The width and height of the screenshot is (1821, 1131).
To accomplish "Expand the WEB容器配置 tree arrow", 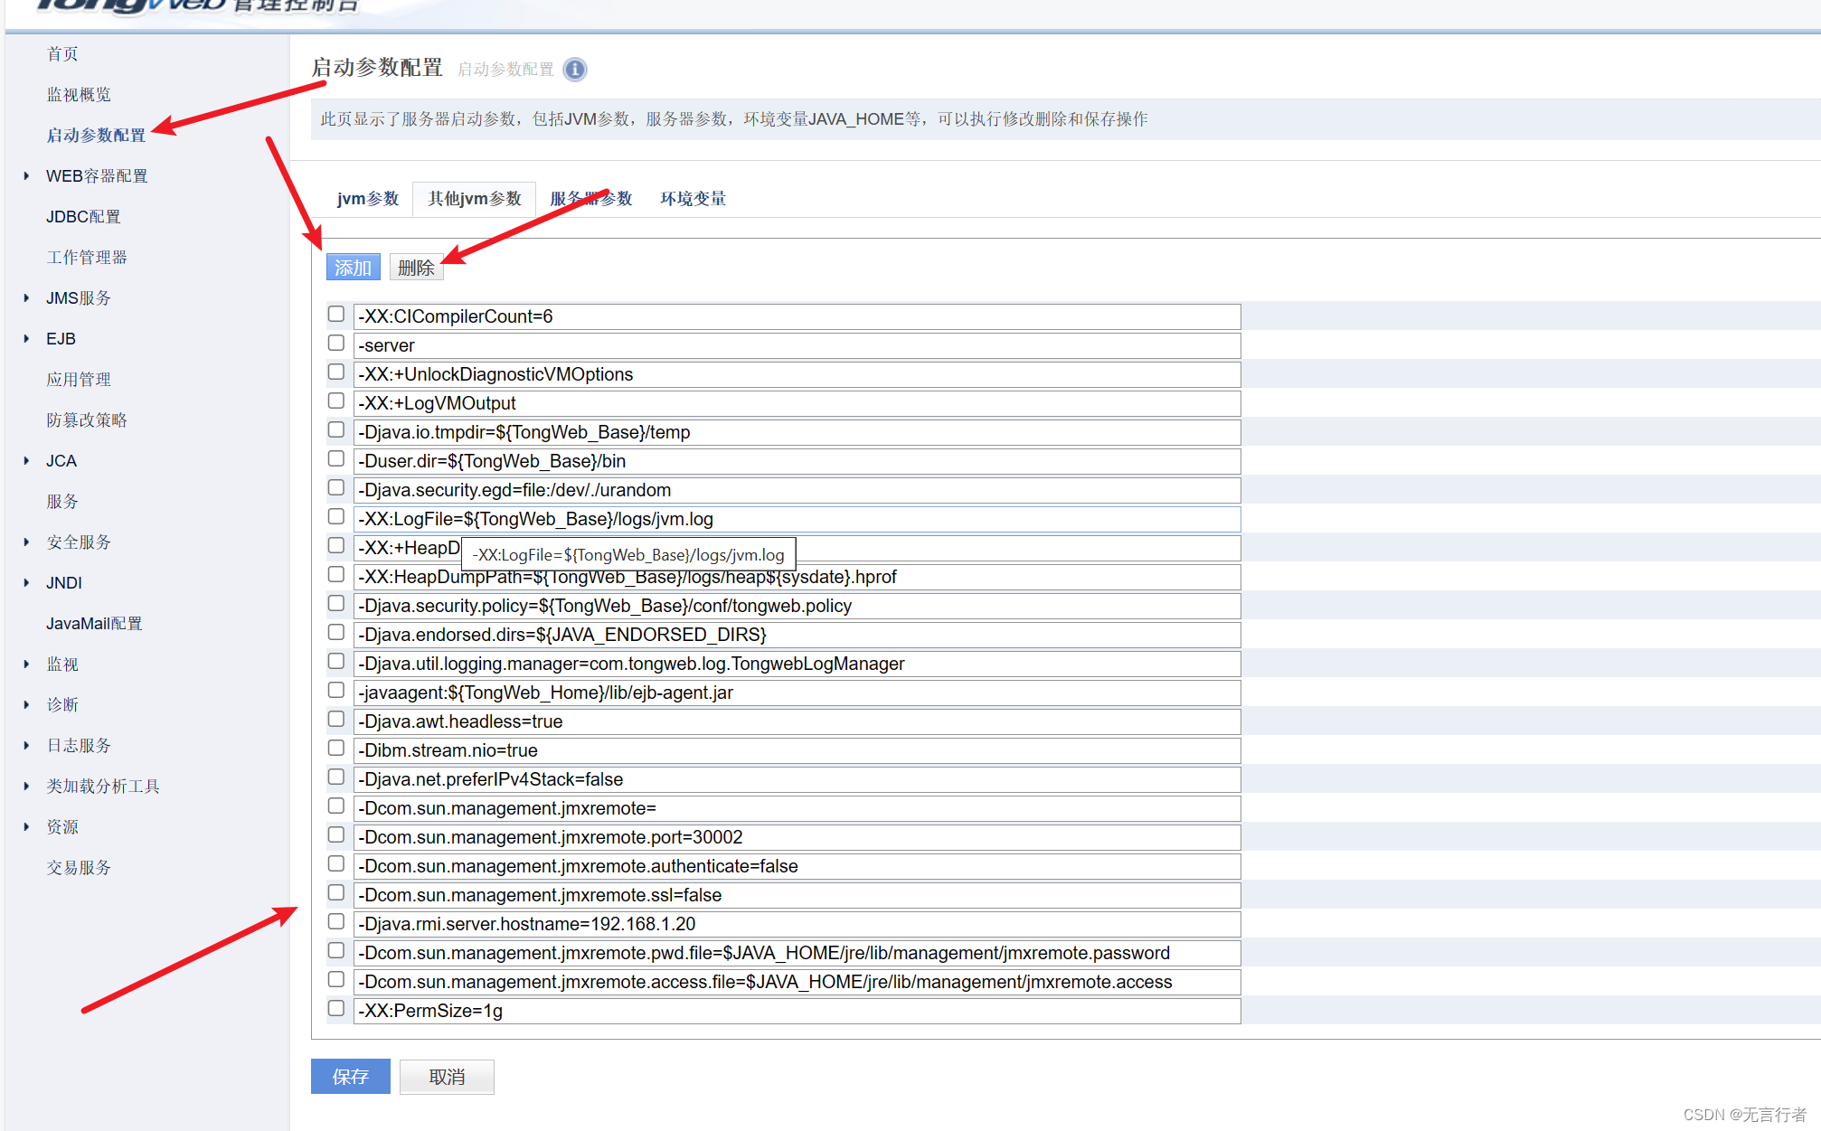I will point(26,176).
